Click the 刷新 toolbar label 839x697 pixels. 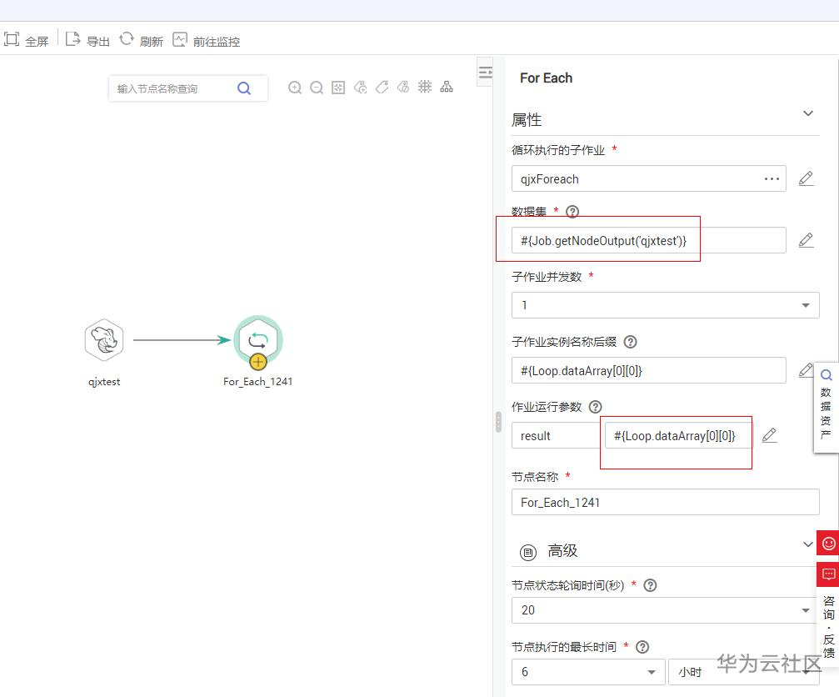tap(152, 41)
